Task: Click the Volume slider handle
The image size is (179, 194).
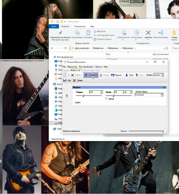Action: pos(163,131)
